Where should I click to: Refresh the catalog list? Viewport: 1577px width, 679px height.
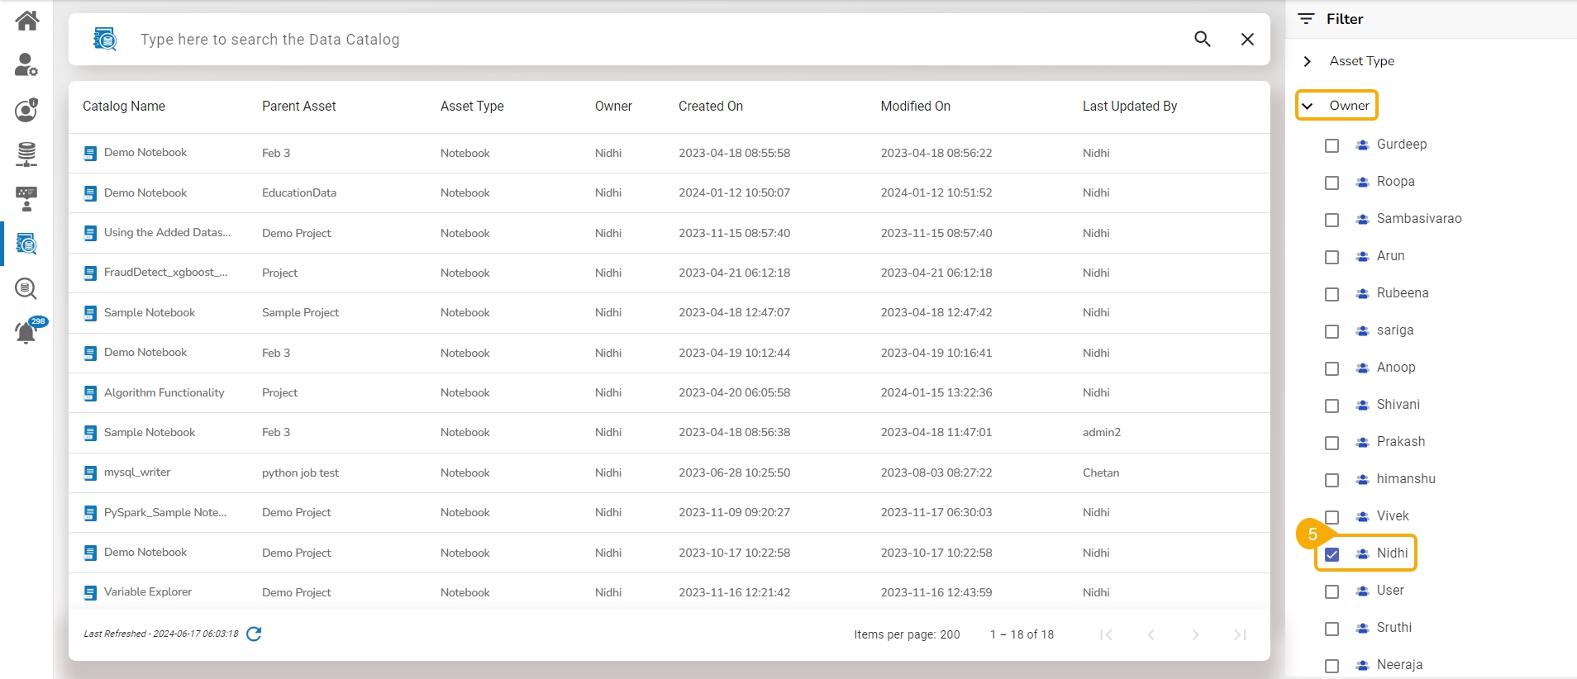click(x=255, y=634)
